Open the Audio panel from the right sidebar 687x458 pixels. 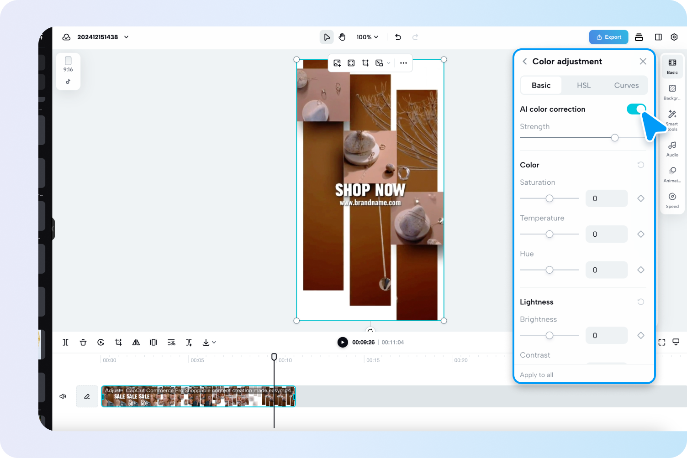(672, 148)
